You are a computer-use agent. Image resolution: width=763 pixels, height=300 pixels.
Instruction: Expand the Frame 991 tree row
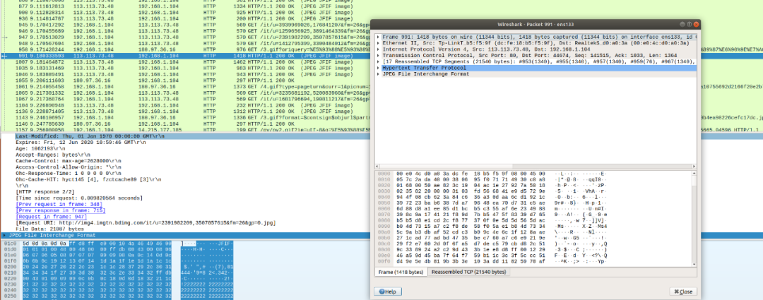[379, 37]
